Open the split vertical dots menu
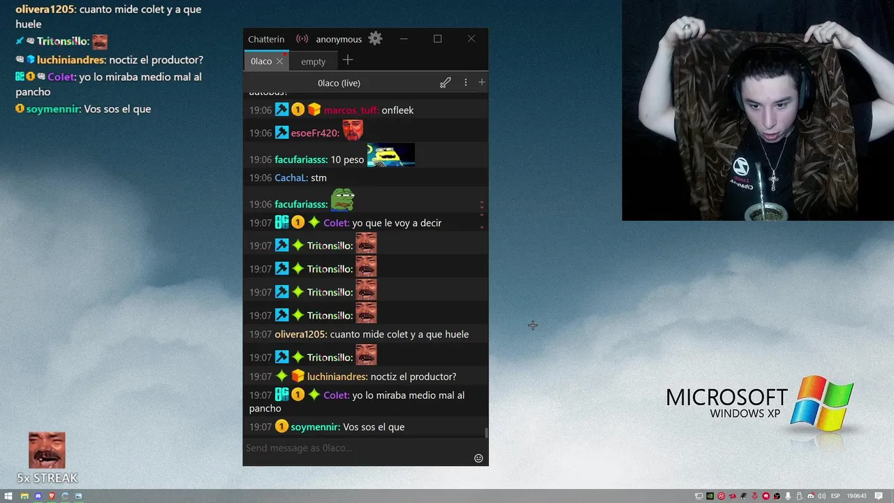 pos(466,82)
